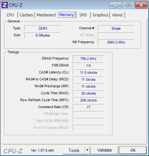
Task: Select the Mainboard tab
Action: 46,15
